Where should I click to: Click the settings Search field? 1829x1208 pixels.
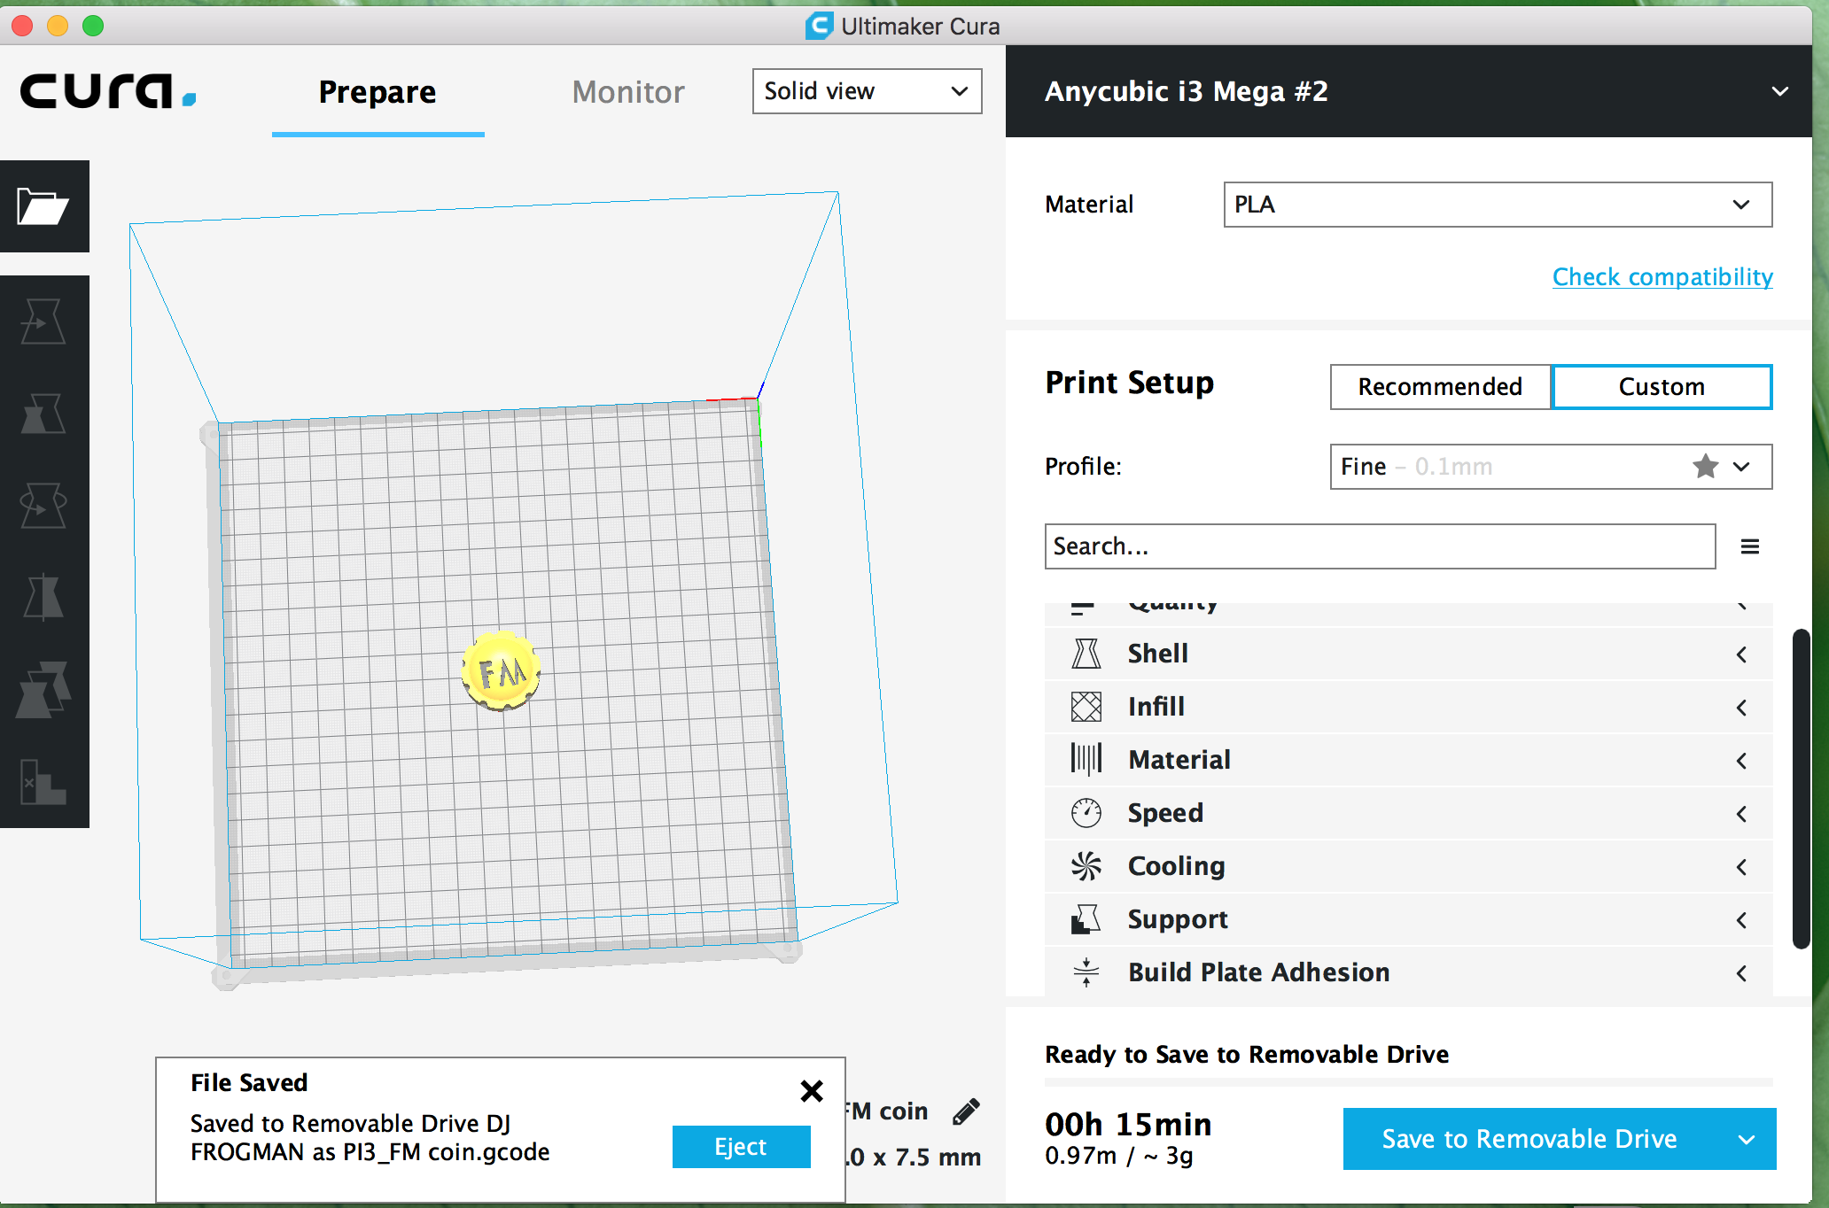tap(1381, 546)
